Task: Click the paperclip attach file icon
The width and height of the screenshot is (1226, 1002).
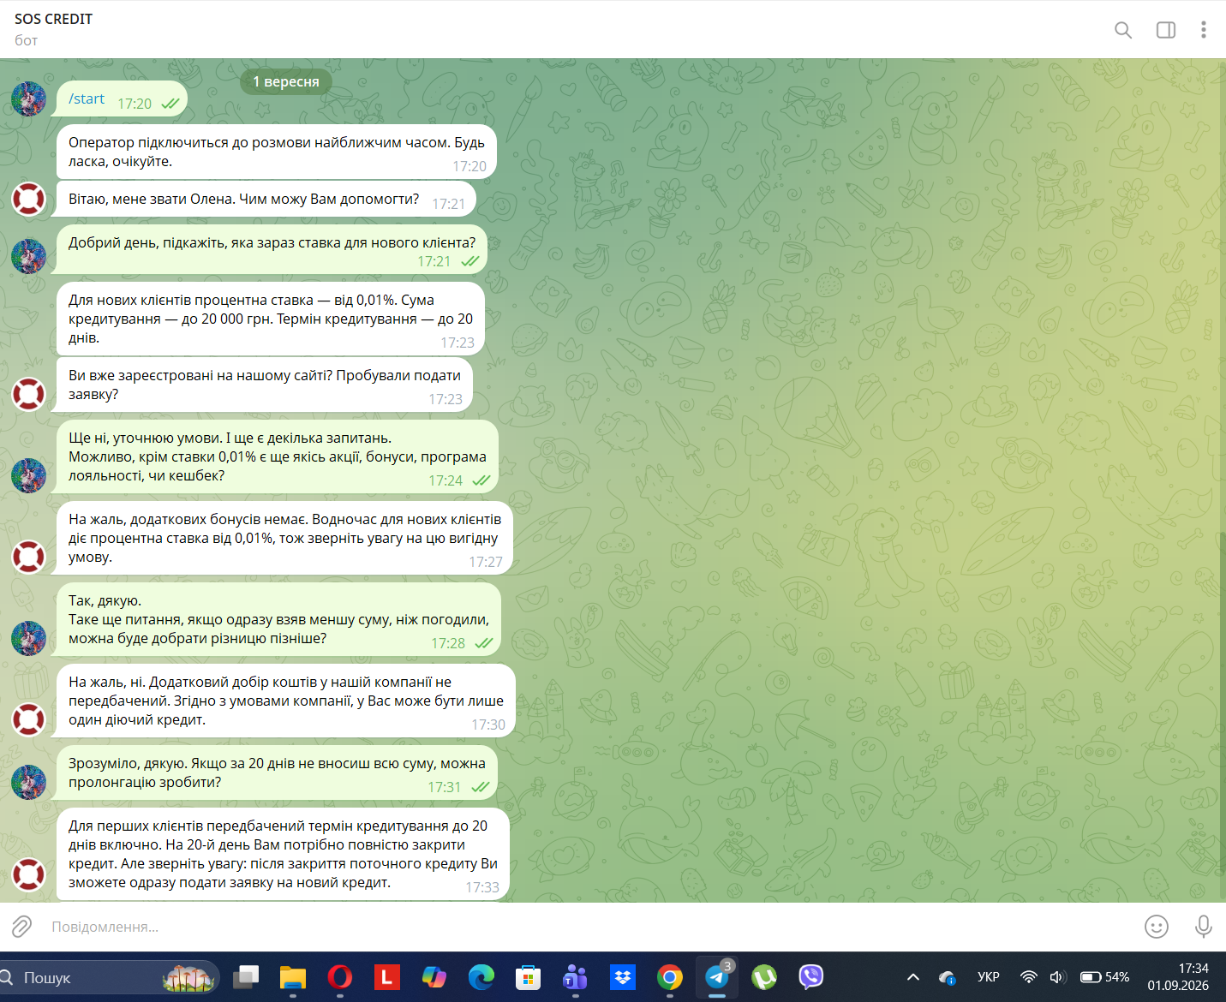Action: click(x=21, y=927)
